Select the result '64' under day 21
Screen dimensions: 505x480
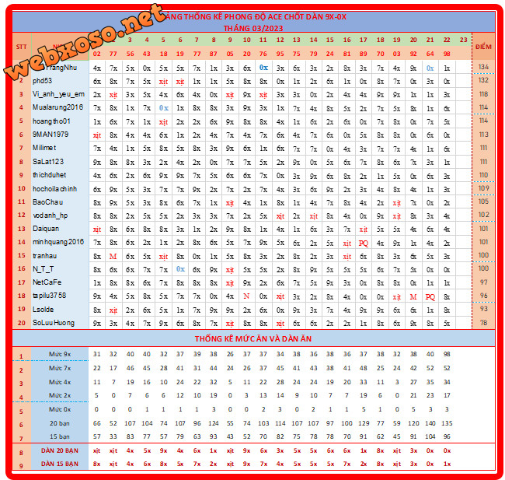pos(430,54)
